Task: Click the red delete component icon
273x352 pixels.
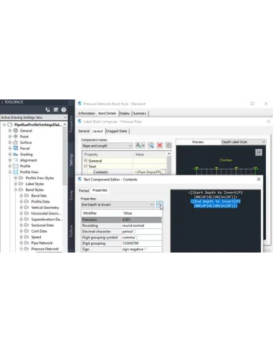Action: pos(160,145)
